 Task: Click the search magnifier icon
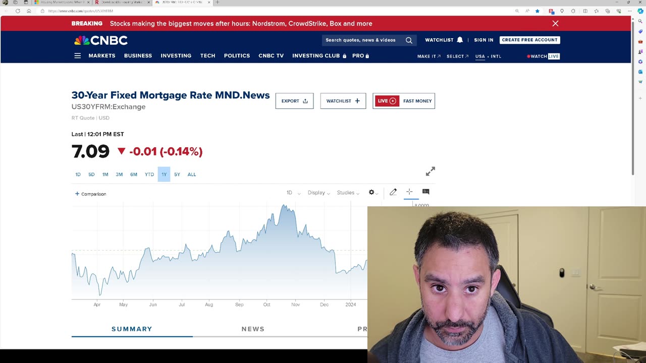click(409, 40)
